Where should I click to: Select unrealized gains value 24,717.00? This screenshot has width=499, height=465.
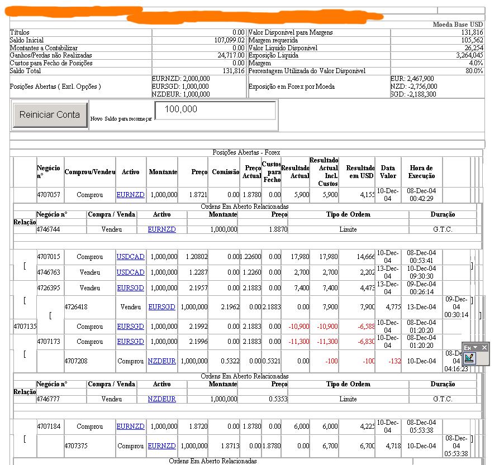pos(231,55)
